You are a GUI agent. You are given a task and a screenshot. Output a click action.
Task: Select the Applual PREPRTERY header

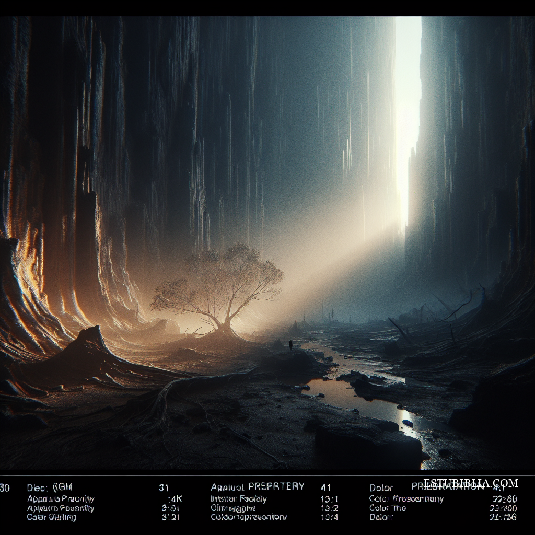click(257, 486)
